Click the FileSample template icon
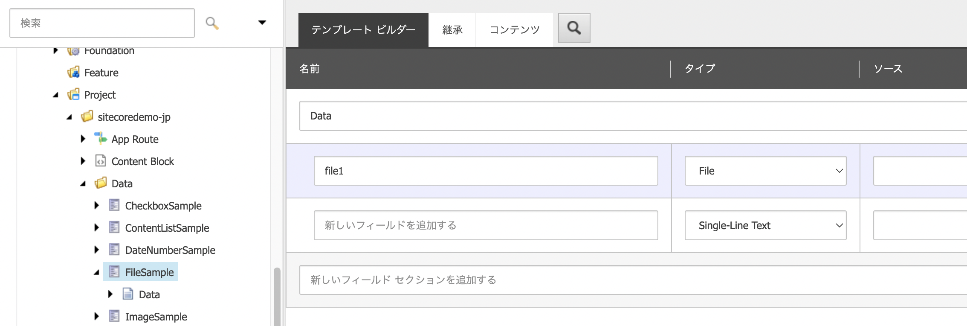Screen dimensions: 967x326 [x=114, y=272]
